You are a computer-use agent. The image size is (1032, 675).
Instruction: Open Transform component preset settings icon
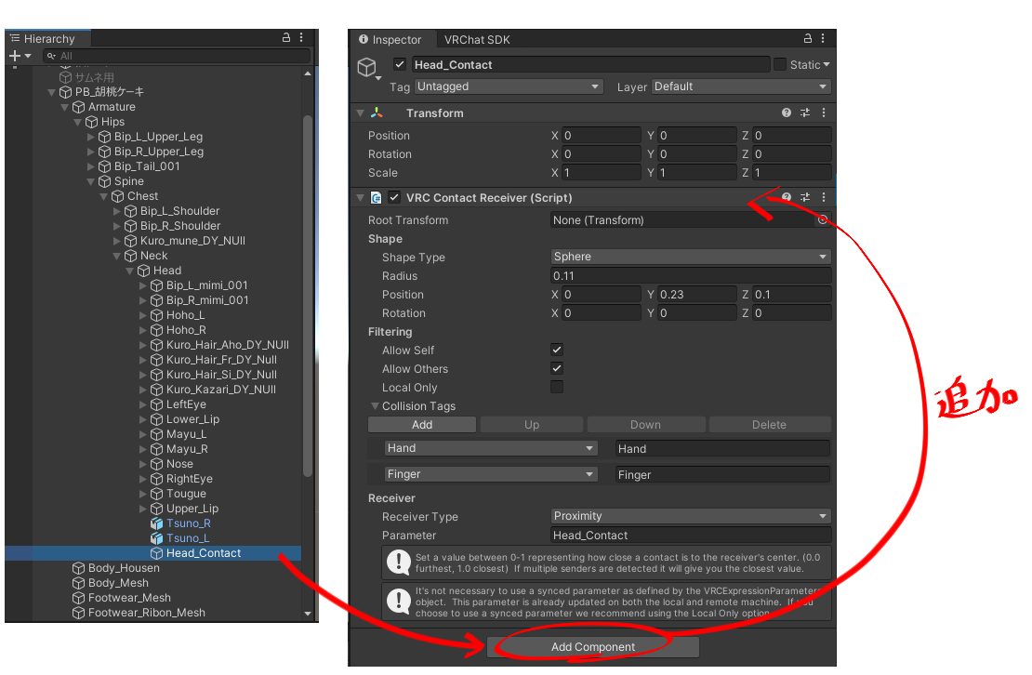coord(805,112)
